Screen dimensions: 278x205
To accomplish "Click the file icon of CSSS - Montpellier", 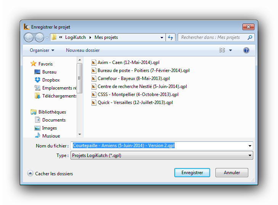I will point(94,94).
